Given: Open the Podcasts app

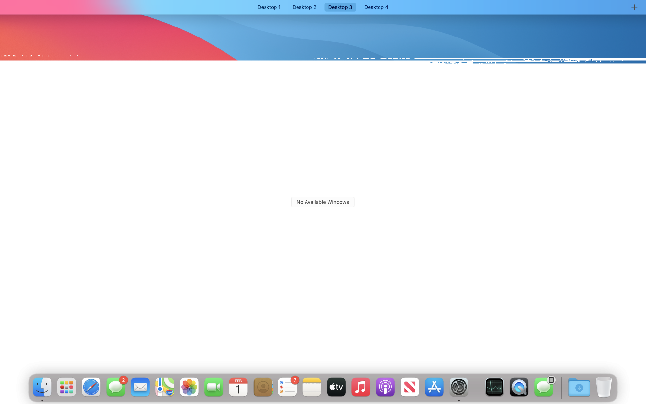Looking at the screenshot, I should [385, 387].
